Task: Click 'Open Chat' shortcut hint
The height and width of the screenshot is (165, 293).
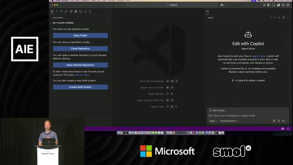Action: (x=157, y=107)
